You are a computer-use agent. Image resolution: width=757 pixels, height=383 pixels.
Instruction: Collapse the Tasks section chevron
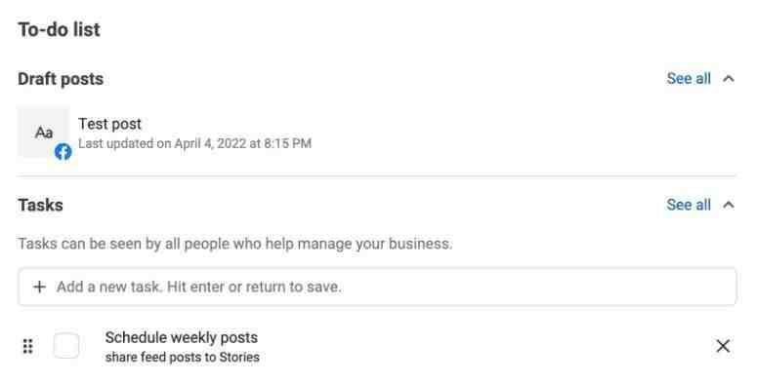tap(729, 206)
